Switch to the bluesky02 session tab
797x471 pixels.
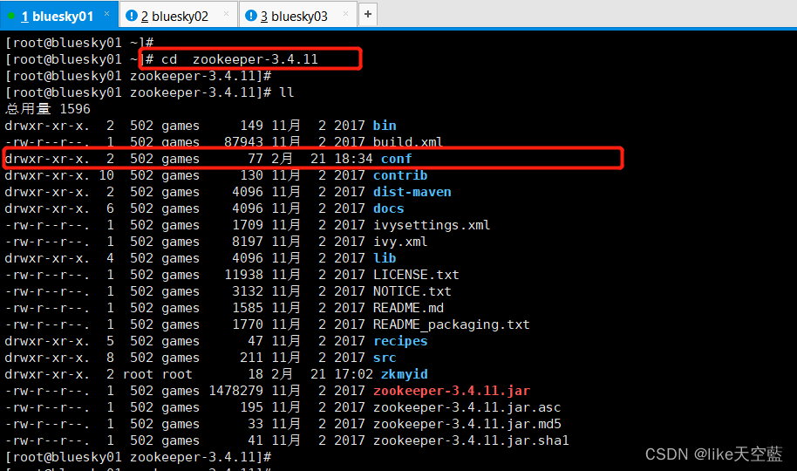tap(178, 15)
